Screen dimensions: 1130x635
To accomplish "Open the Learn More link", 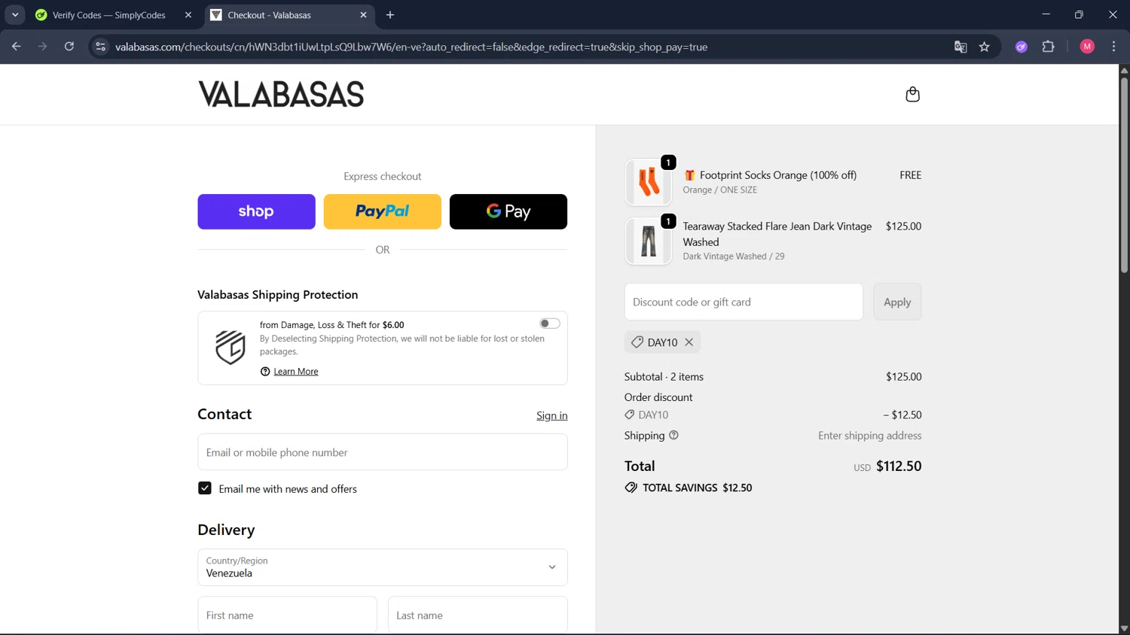I will click(x=296, y=372).
